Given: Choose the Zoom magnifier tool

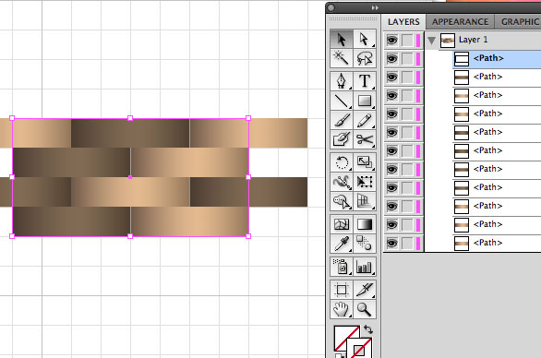Looking at the screenshot, I should [364, 309].
